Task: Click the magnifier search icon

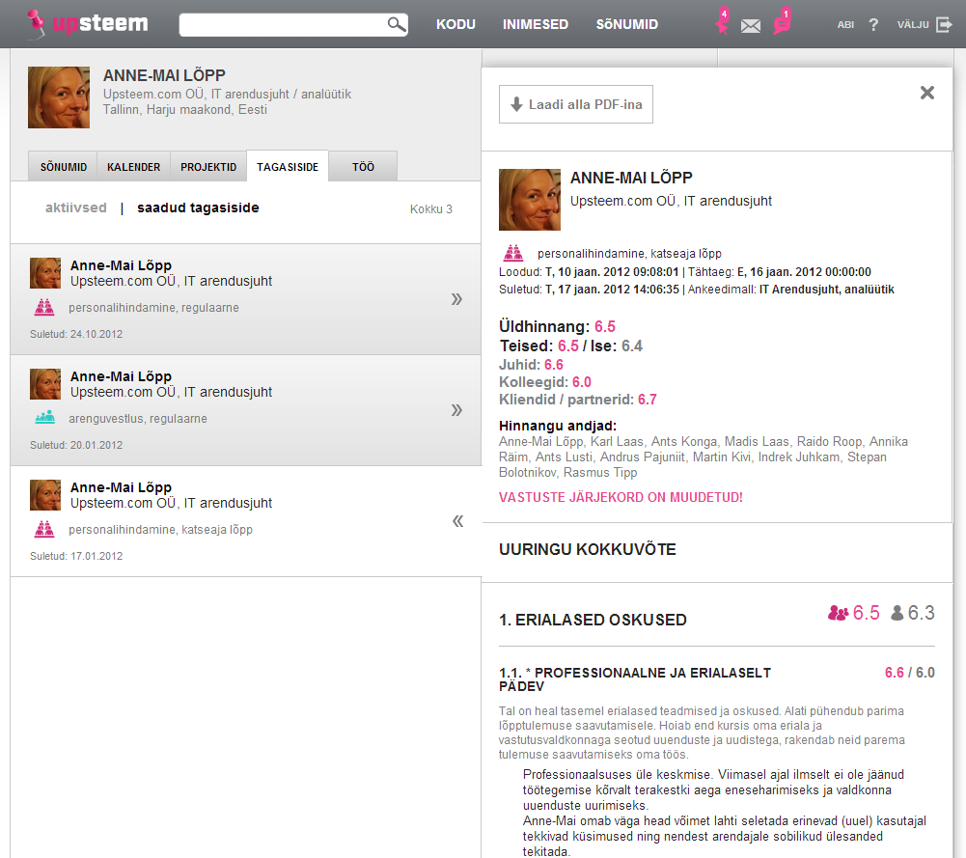Action: (x=396, y=24)
